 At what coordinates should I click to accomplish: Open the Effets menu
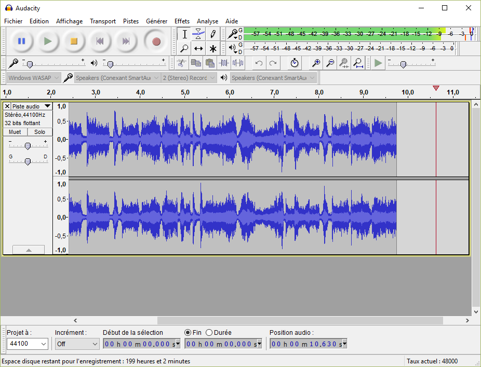pyautogui.click(x=182, y=21)
